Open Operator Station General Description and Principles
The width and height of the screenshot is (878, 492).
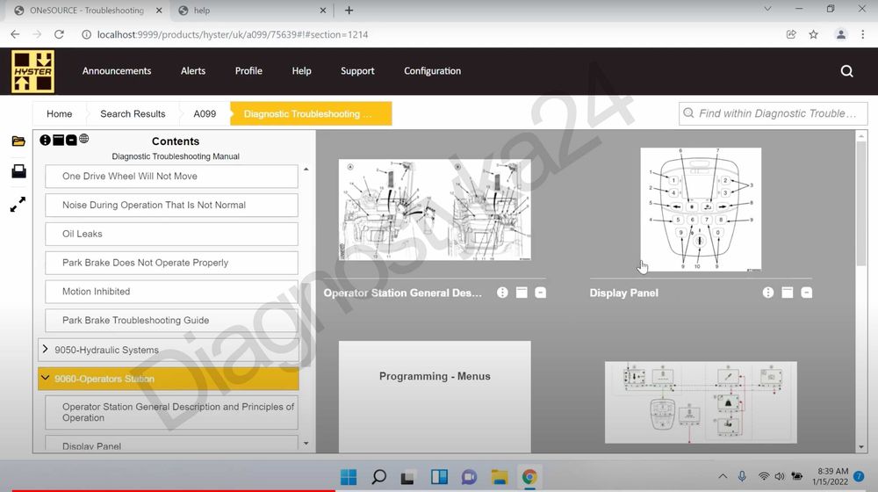[171, 412]
